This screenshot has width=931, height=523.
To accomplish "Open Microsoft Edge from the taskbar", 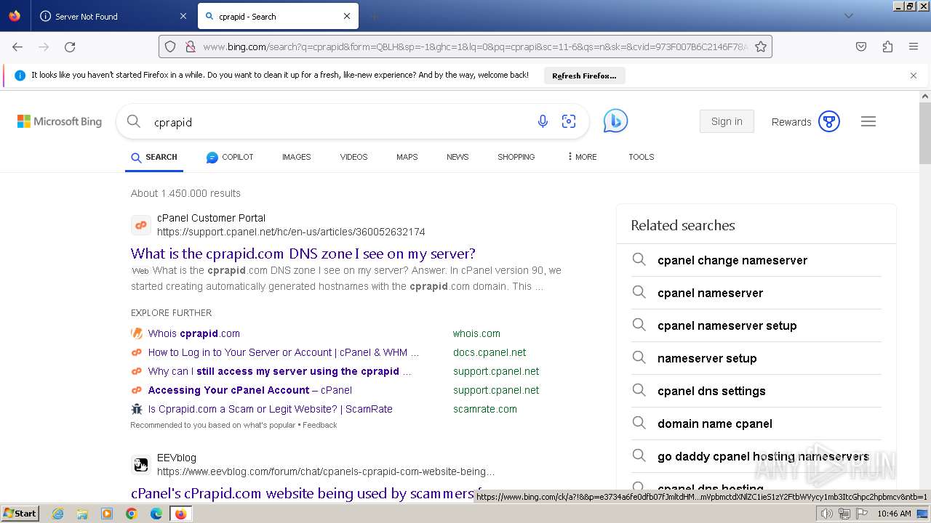I will tap(156, 514).
